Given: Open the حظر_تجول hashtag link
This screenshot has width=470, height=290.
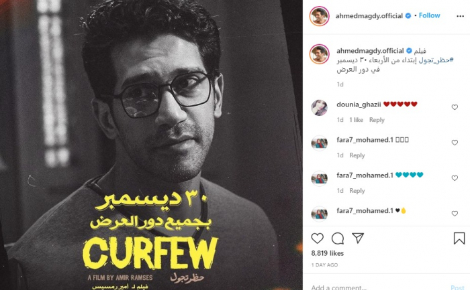Looking at the screenshot, I should coord(436,60).
